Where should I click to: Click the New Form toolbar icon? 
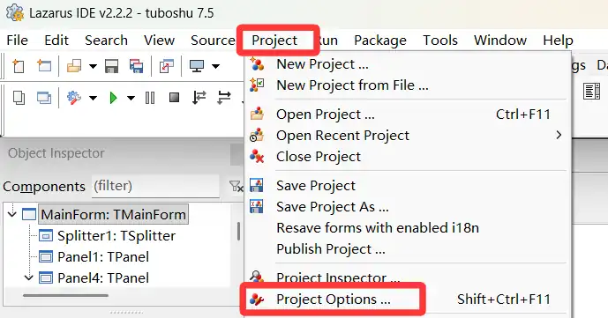44,66
